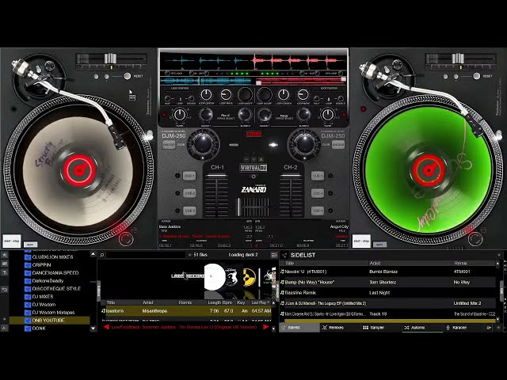Click the left deck pitch slider
This screenshot has height=380, width=507.
point(110,59)
